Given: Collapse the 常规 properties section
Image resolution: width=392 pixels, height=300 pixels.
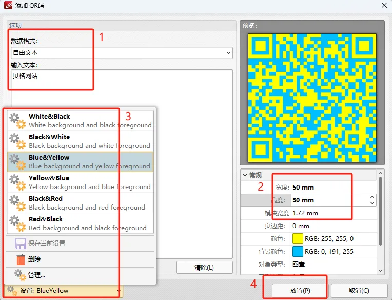Looking at the screenshot, I should [245, 175].
